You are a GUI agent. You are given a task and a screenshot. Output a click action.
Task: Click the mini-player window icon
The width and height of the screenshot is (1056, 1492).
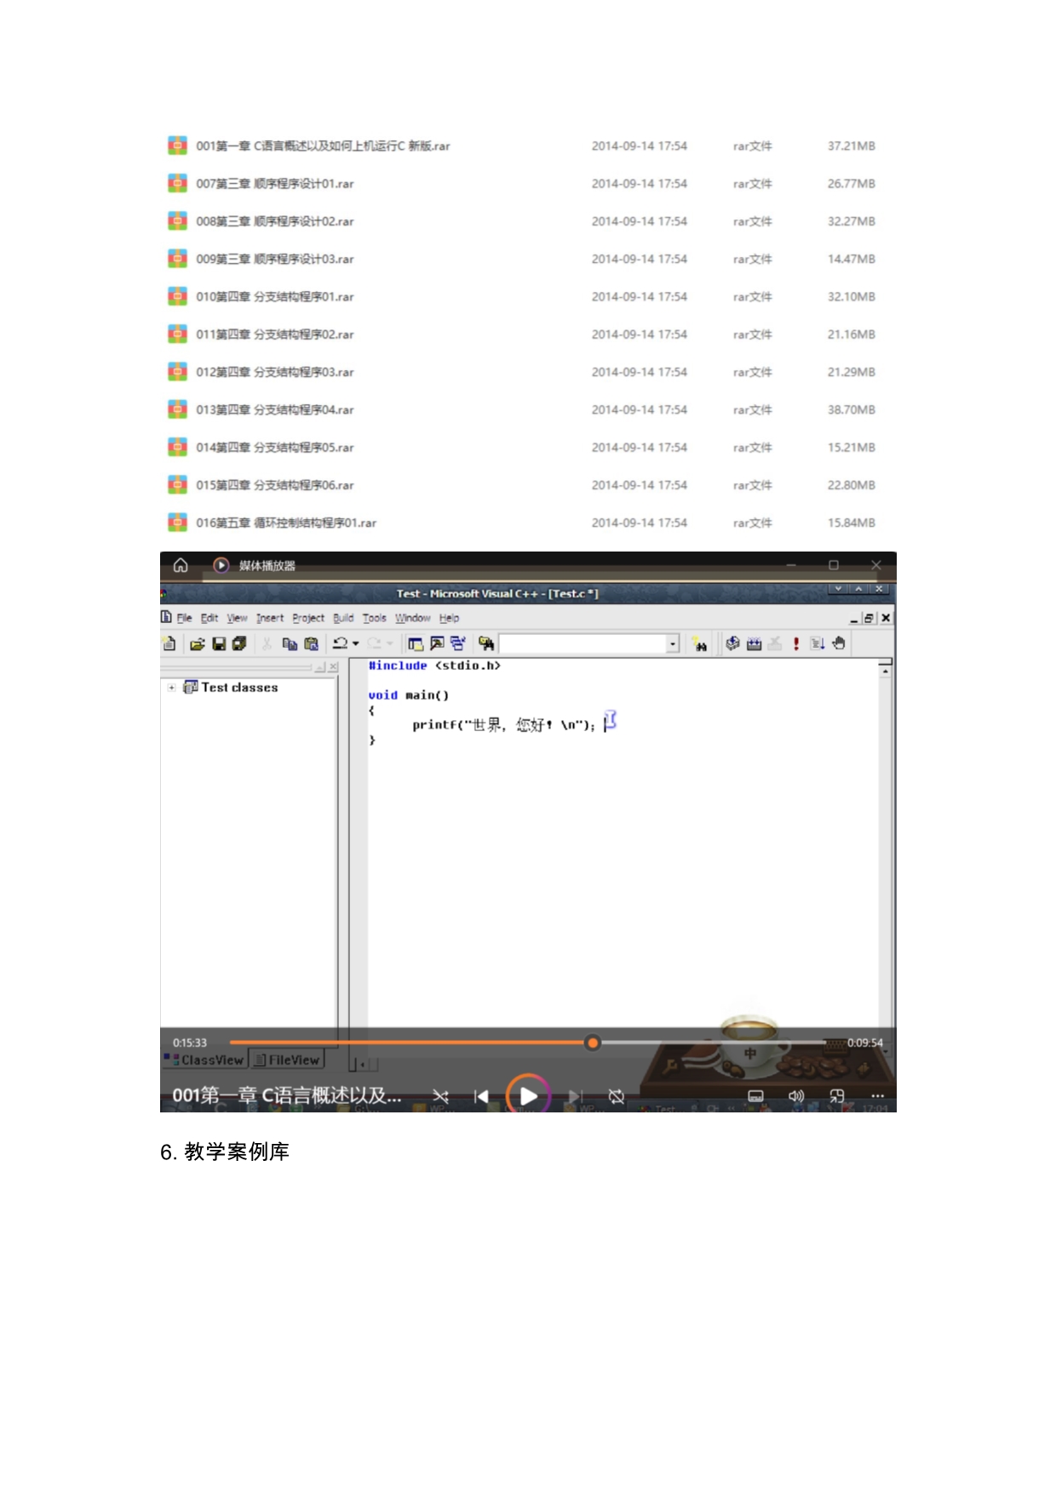pyautogui.click(x=836, y=1096)
